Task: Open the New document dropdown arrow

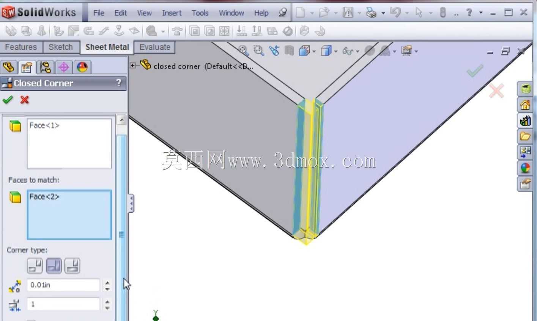Action: [x=312, y=13]
